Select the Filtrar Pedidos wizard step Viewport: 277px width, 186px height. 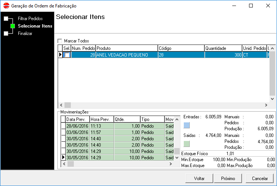pos(30,19)
